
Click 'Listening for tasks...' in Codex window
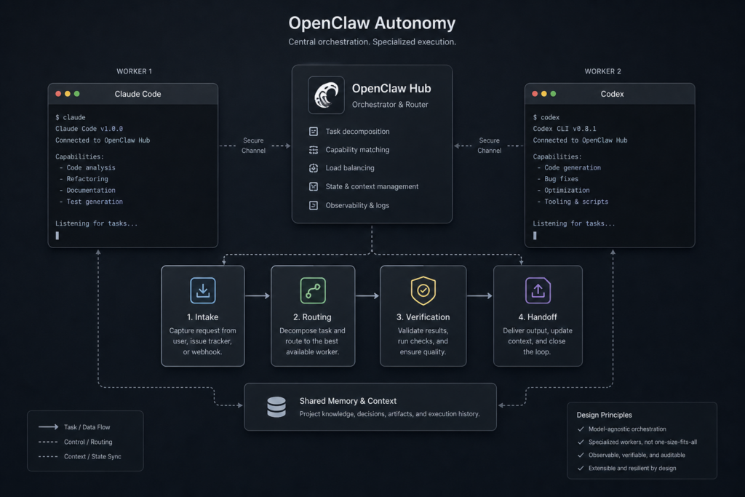573,223
